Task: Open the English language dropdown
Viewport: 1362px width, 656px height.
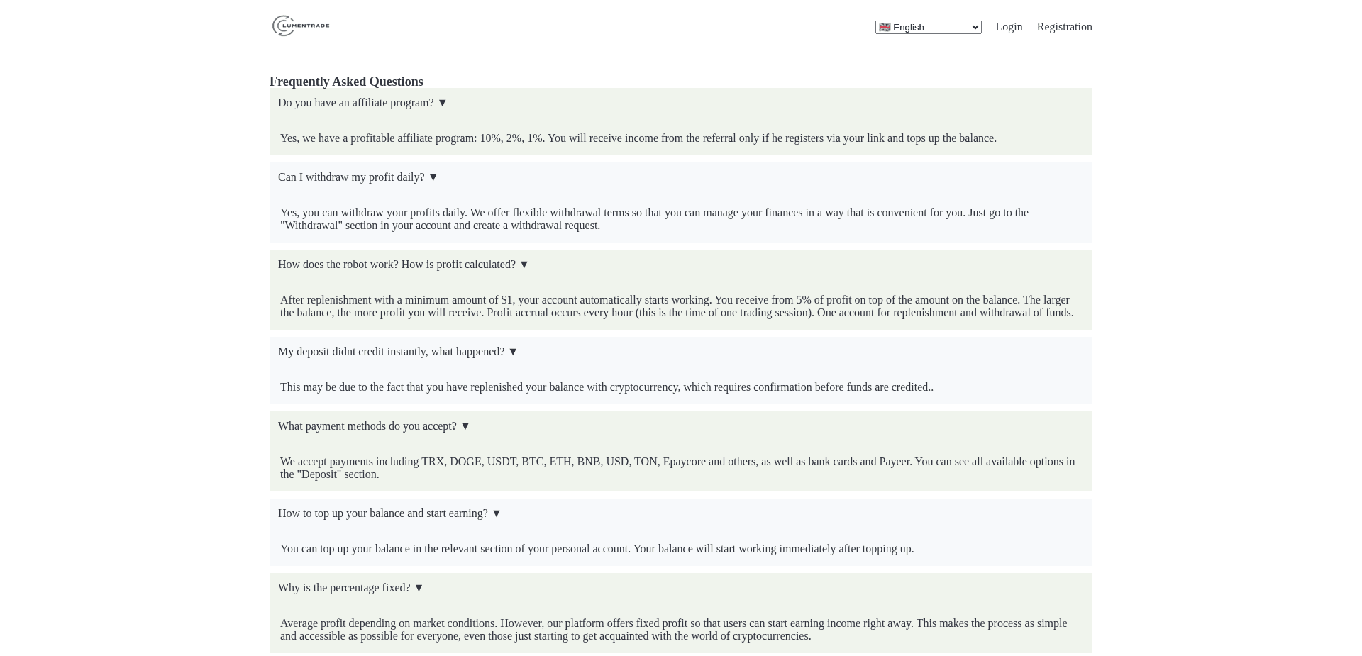Action: 928,27
